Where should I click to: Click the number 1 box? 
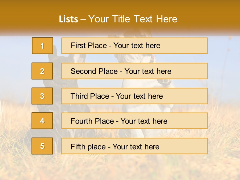click(x=42, y=46)
